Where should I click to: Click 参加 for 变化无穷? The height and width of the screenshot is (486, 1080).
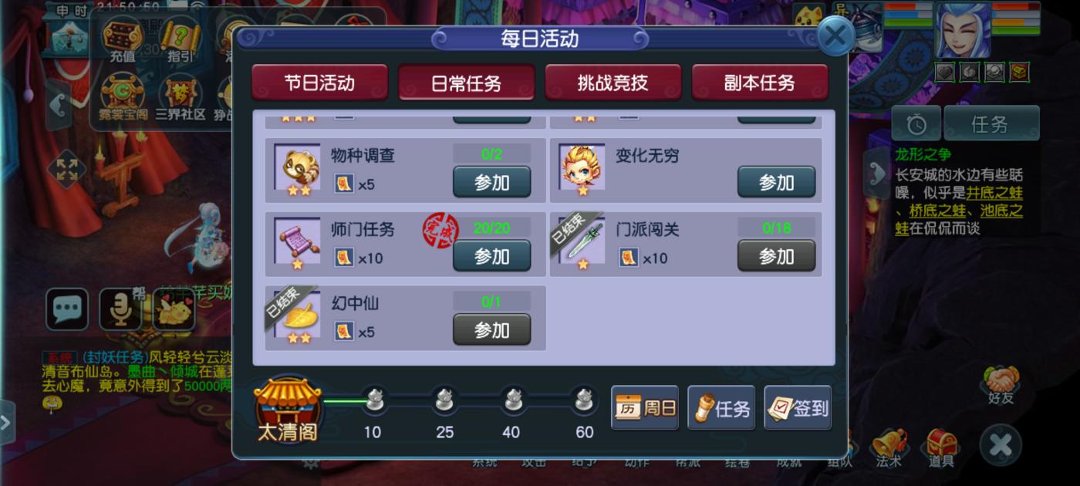(776, 182)
